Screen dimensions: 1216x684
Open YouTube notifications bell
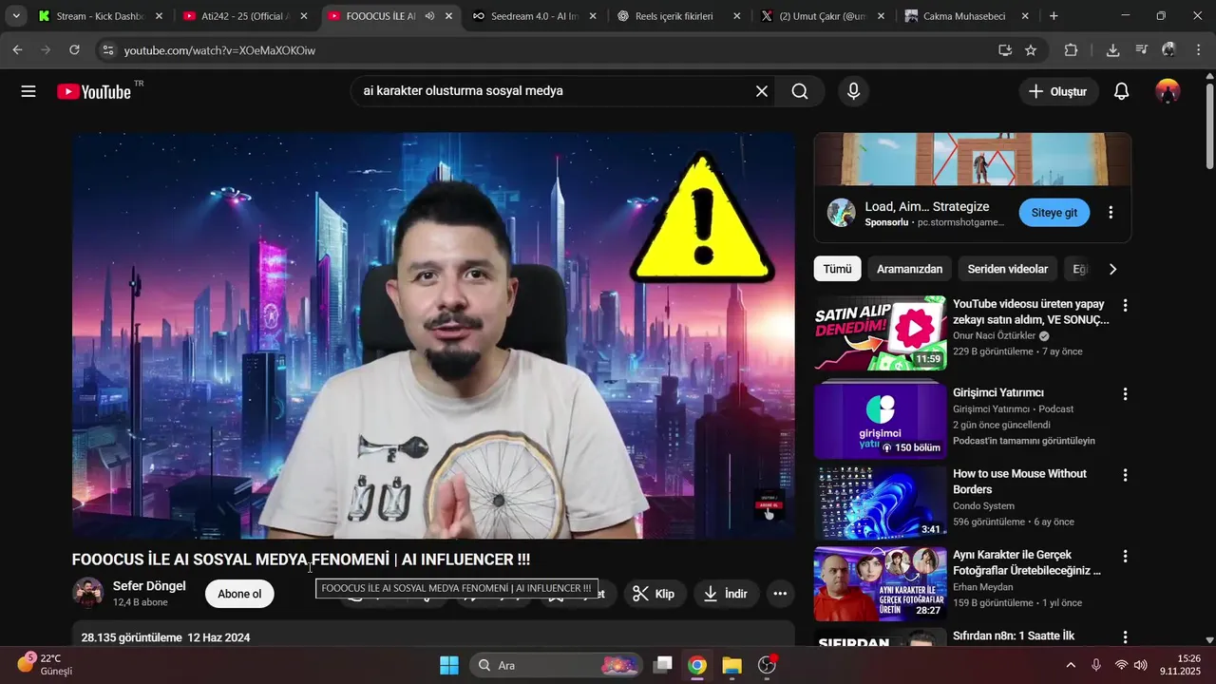click(x=1121, y=91)
